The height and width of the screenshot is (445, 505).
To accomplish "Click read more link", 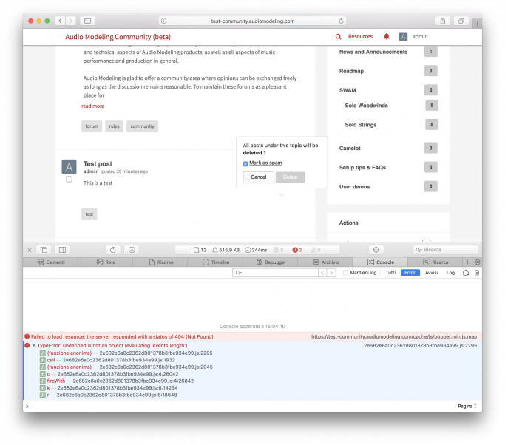I will pyautogui.click(x=92, y=106).
